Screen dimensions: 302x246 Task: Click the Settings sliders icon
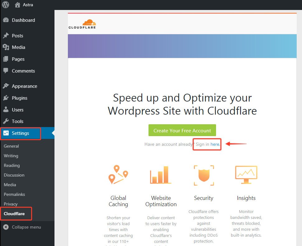(x=6, y=133)
